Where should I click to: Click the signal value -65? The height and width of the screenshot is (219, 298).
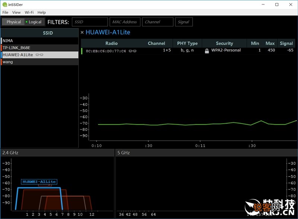(x=290, y=50)
